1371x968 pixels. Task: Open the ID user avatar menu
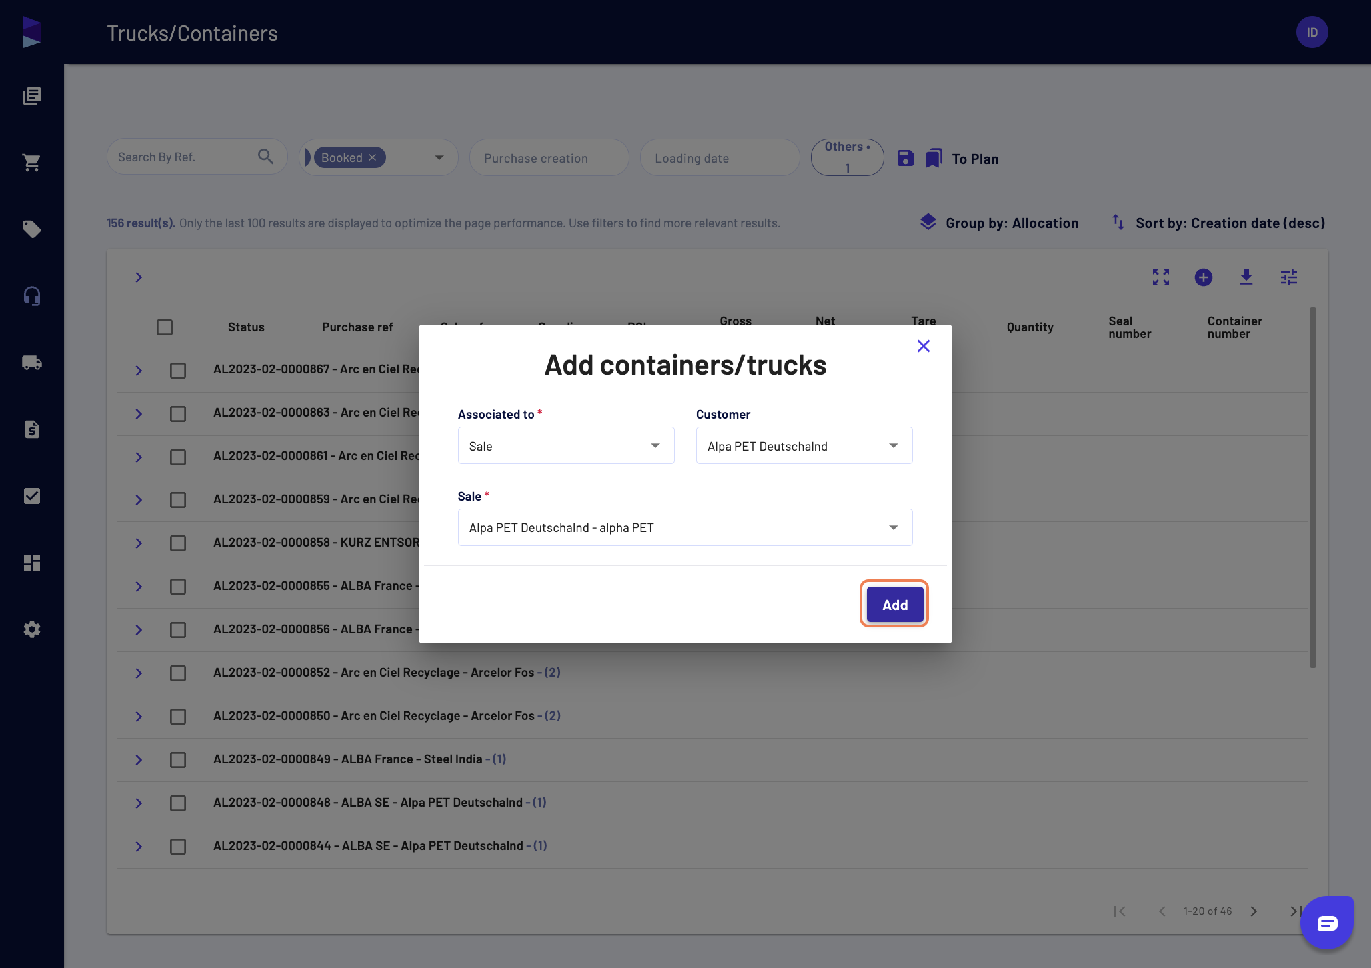[1312, 32]
